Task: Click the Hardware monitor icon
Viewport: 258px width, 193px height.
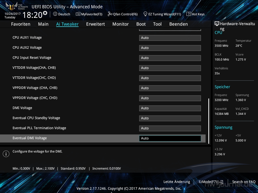Action: tap(217, 24)
